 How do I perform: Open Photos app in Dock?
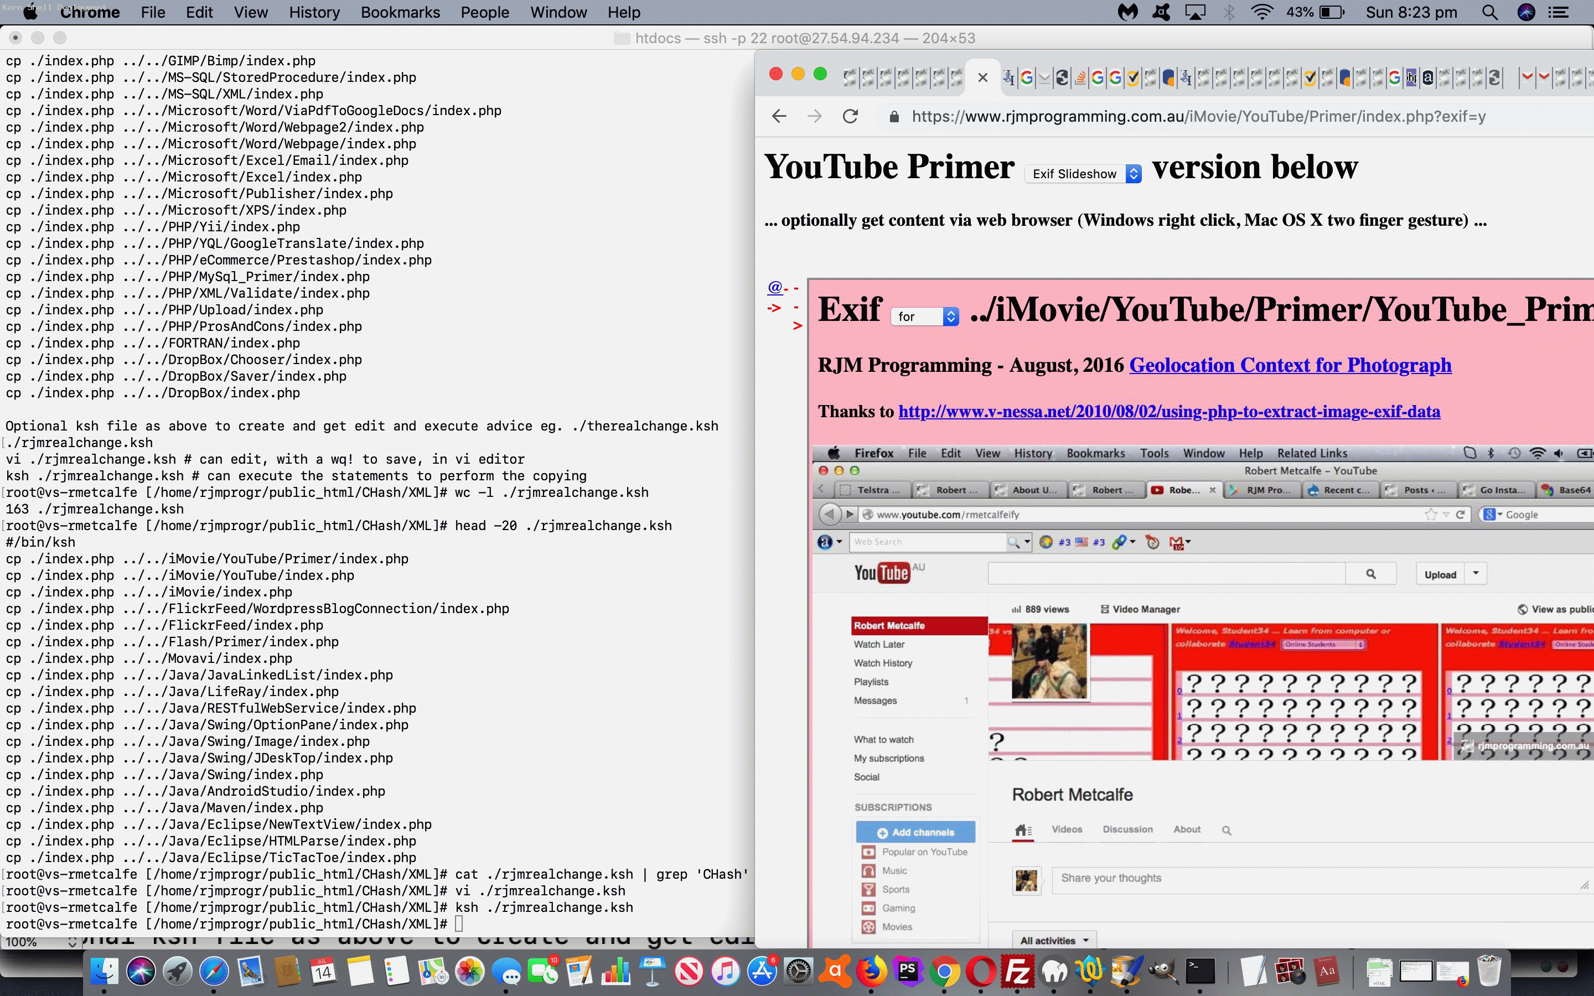[470, 971]
